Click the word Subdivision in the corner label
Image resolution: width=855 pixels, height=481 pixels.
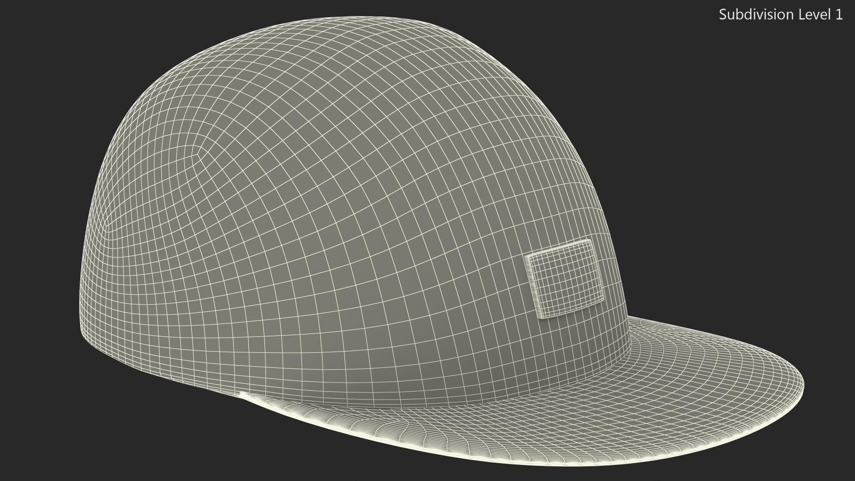pos(756,15)
